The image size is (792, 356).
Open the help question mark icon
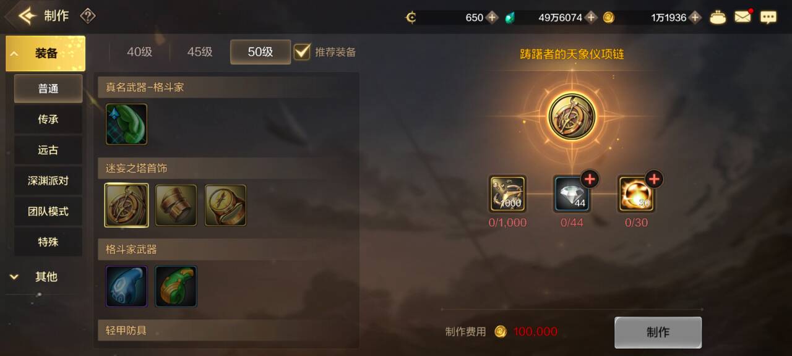[88, 16]
